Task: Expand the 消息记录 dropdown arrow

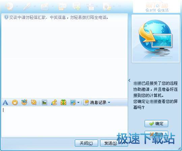Action: [x=109, y=103]
